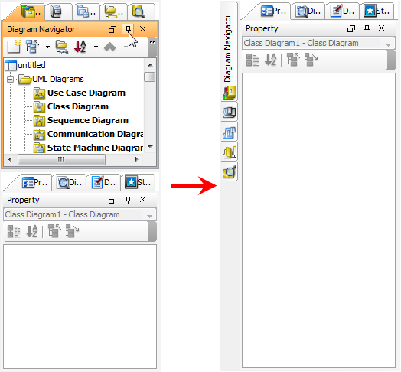Close the Diagram Navigator pane
Screen dimensions: 401x372
(142, 29)
